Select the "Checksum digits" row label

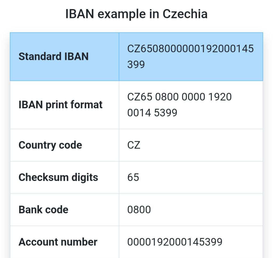coord(58,177)
